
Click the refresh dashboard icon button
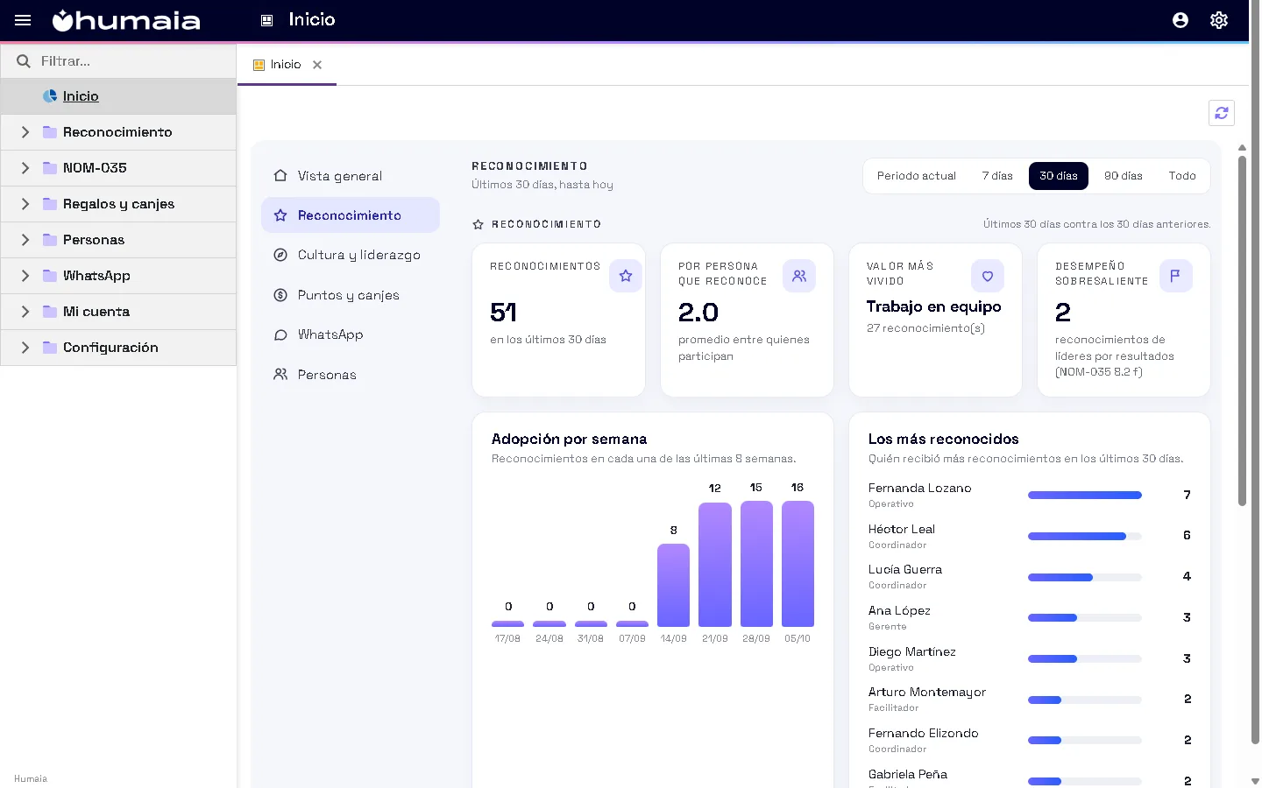coord(1222,113)
